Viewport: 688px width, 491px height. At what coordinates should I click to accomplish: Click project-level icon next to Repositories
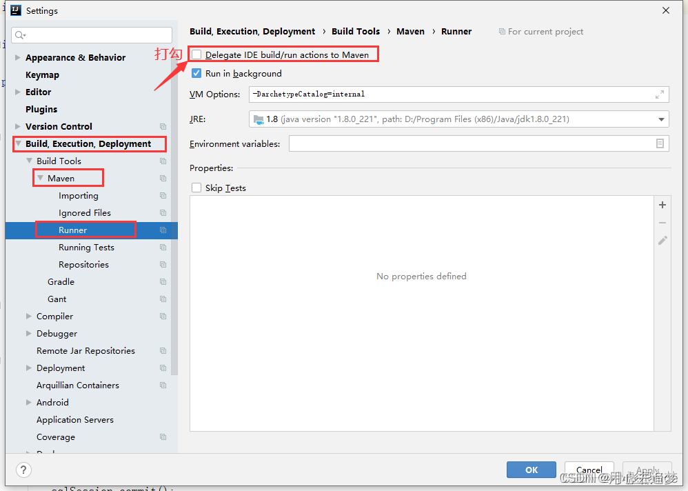click(163, 265)
